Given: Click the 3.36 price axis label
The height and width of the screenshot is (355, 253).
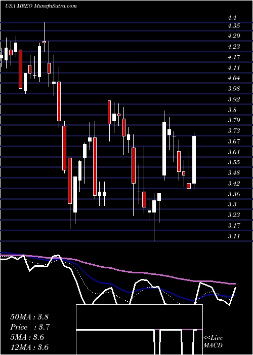Looking at the screenshot, I should [234, 194].
